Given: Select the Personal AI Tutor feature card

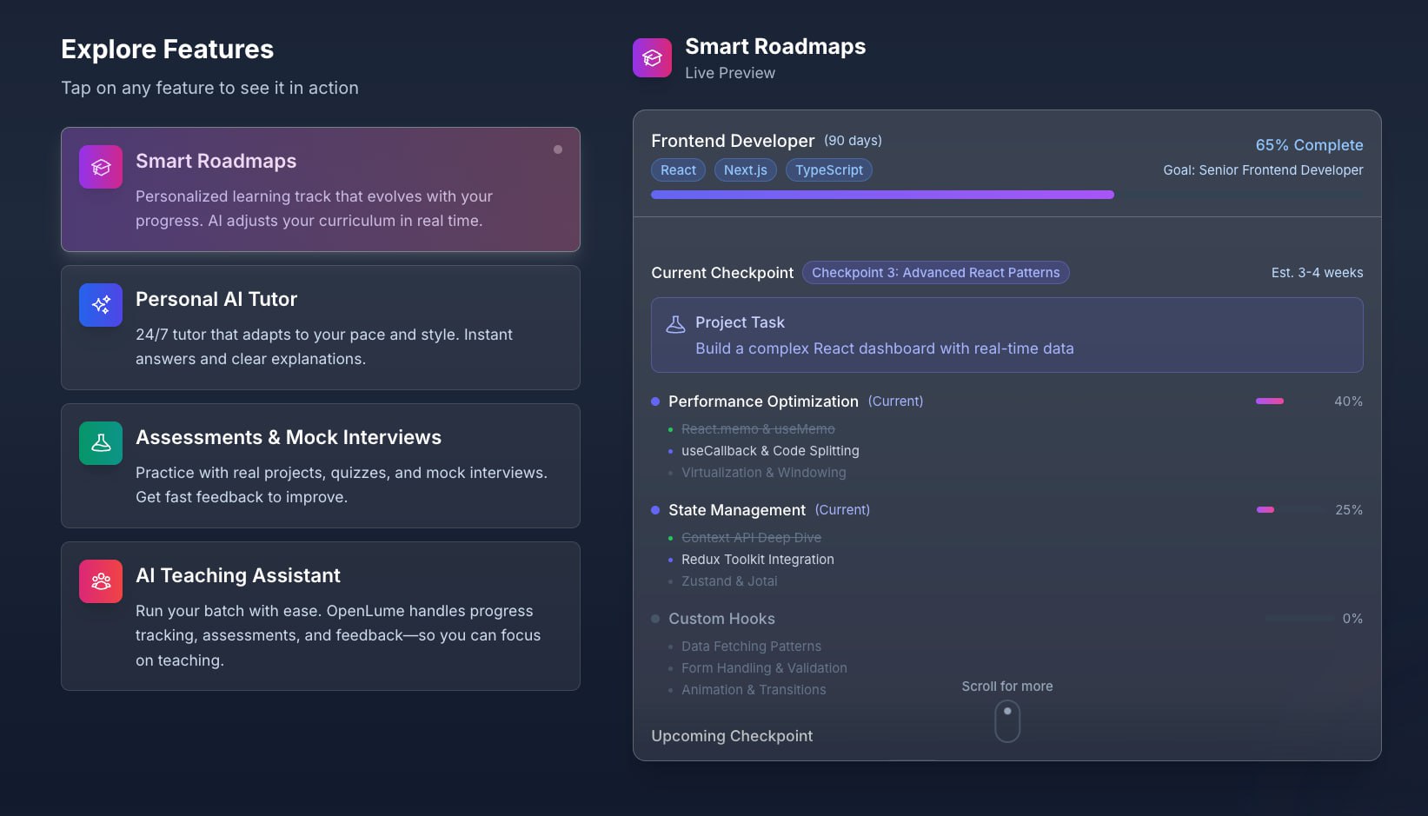Looking at the screenshot, I should click(320, 328).
